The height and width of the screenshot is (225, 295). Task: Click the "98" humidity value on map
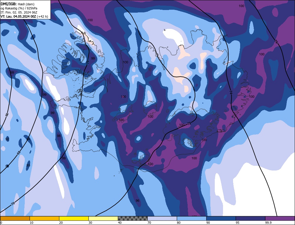pyautogui.click(x=59, y=136)
